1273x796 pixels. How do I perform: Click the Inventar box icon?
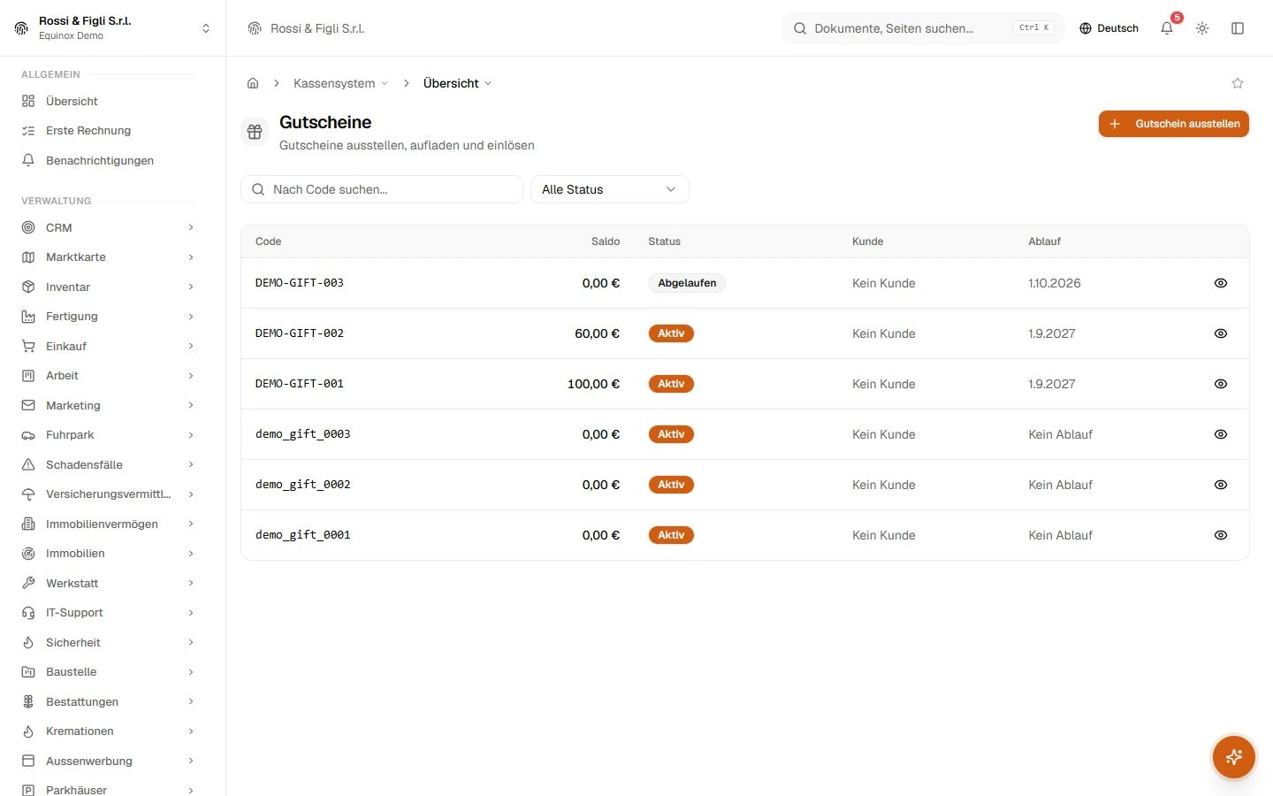[28, 287]
